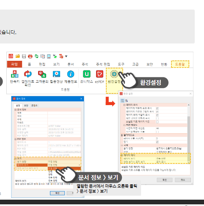204x206 pixels.
Task: Click 확인 in document info dialog
Action: click(57, 193)
